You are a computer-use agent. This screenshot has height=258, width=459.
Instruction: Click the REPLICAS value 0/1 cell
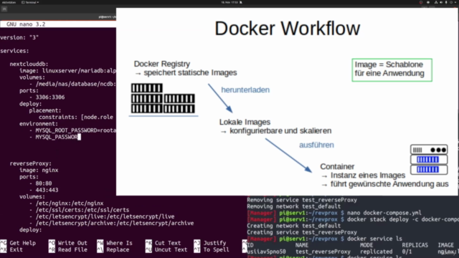coord(407,252)
